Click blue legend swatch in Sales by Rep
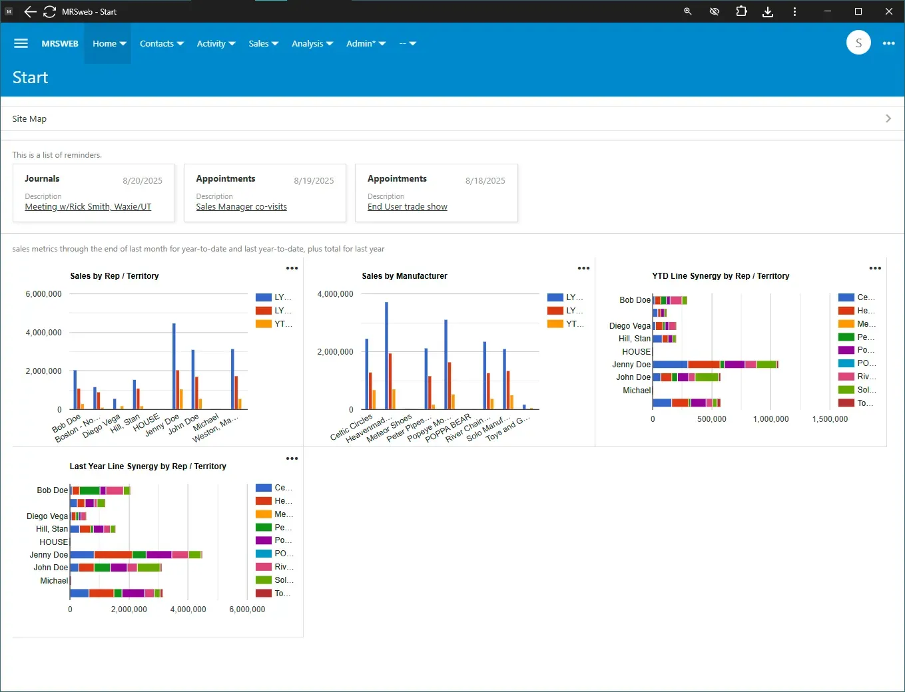The image size is (905, 692). [x=263, y=297]
